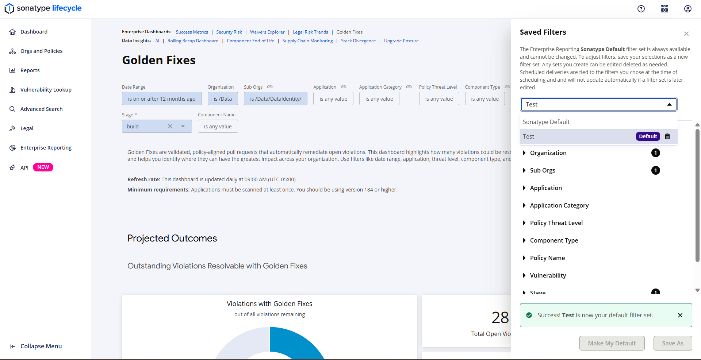Open the user account icon
Image resolution: width=701 pixels, height=360 pixels.
688,9
